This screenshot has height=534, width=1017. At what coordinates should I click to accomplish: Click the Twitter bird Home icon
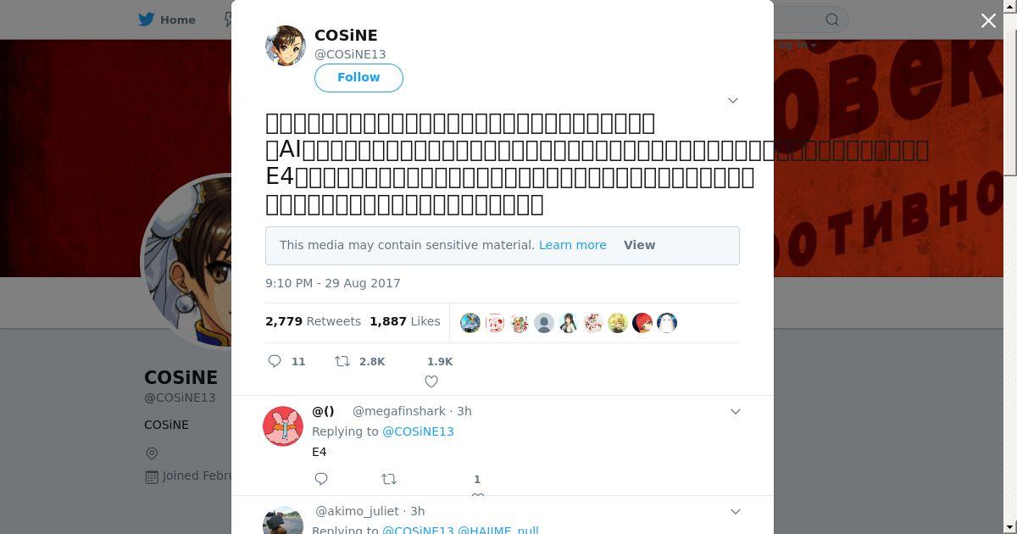[147, 19]
